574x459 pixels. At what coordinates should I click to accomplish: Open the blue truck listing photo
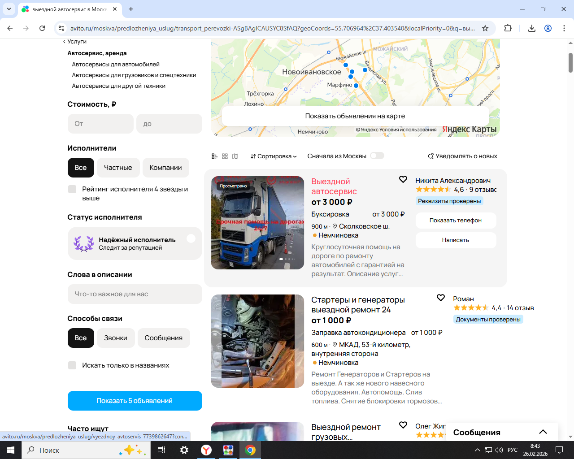pos(257,223)
